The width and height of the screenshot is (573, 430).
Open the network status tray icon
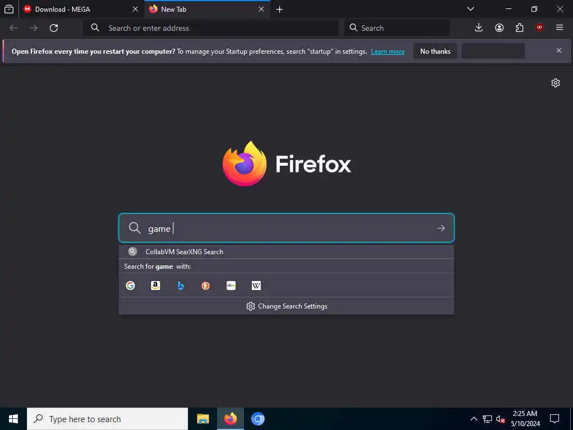click(x=487, y=419)
